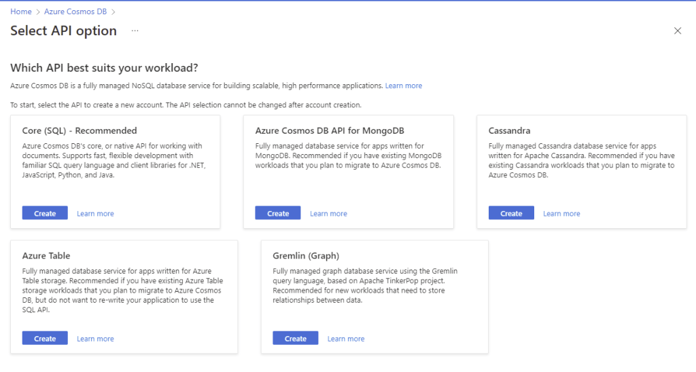
Task: Read Learn more about Azure Table
Action: pos(95,339)
